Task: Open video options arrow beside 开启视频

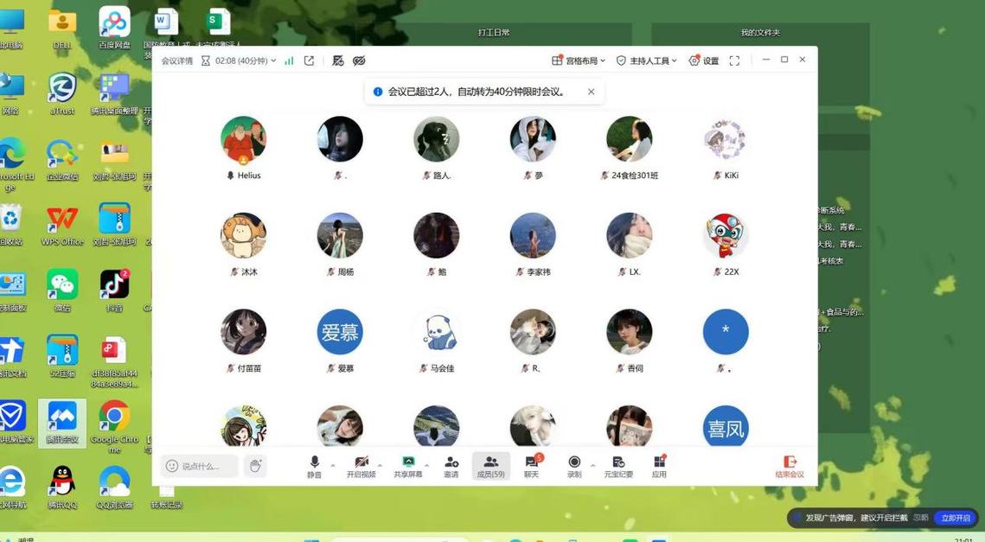Action: (x=380, y=465)
